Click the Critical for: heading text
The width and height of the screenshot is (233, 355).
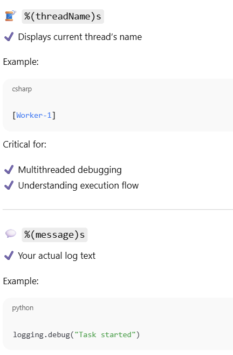(x=25, y=144)
